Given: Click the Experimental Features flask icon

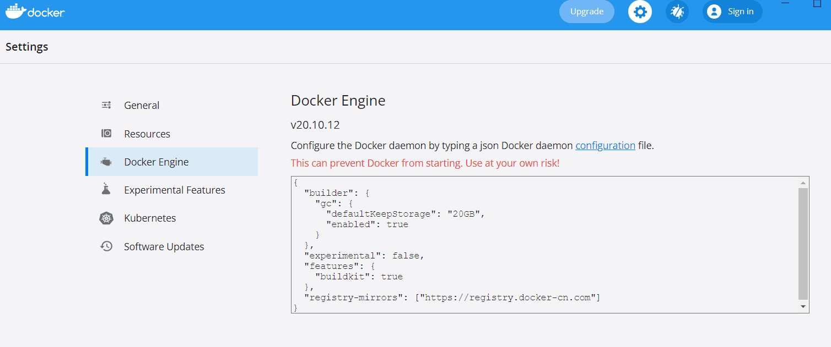Looking at the screenshot, I should click(x=106, y=190).
